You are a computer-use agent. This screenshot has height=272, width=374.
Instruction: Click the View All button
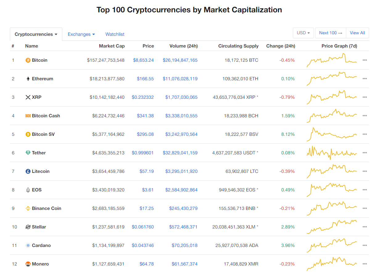pos(357,33)
